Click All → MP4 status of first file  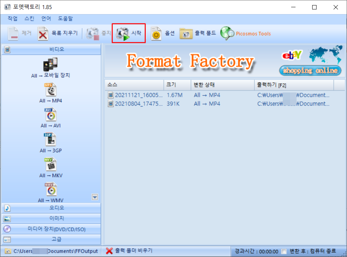(x=207, y=95)
